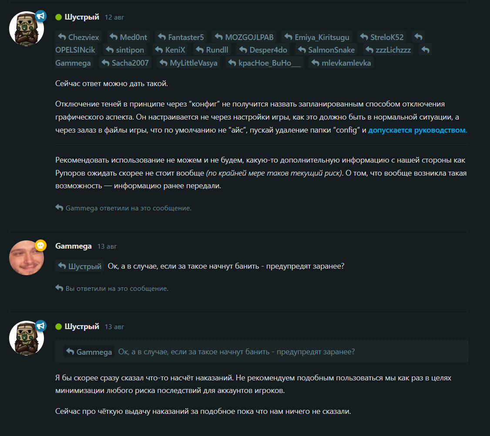Click the StreloK52 mention tag
Image resolution: width=490 pixels, height=436 pixels.
click(382, 37)
